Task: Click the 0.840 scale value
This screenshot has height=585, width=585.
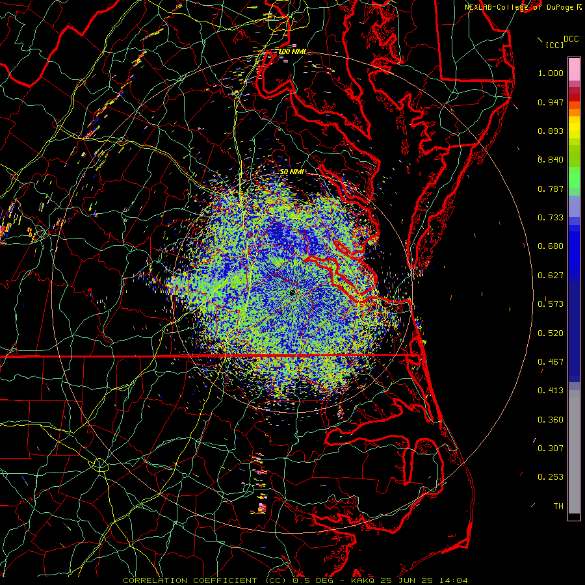Action: pos(551,160)
